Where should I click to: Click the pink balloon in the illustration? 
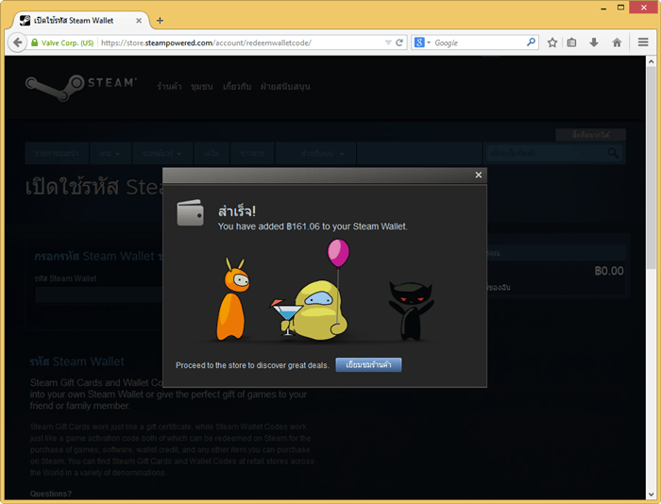(338, 253)
